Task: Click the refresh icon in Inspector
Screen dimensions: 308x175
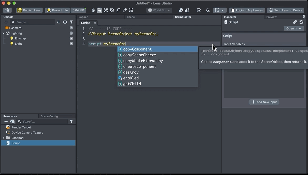Action: point(301,22)
